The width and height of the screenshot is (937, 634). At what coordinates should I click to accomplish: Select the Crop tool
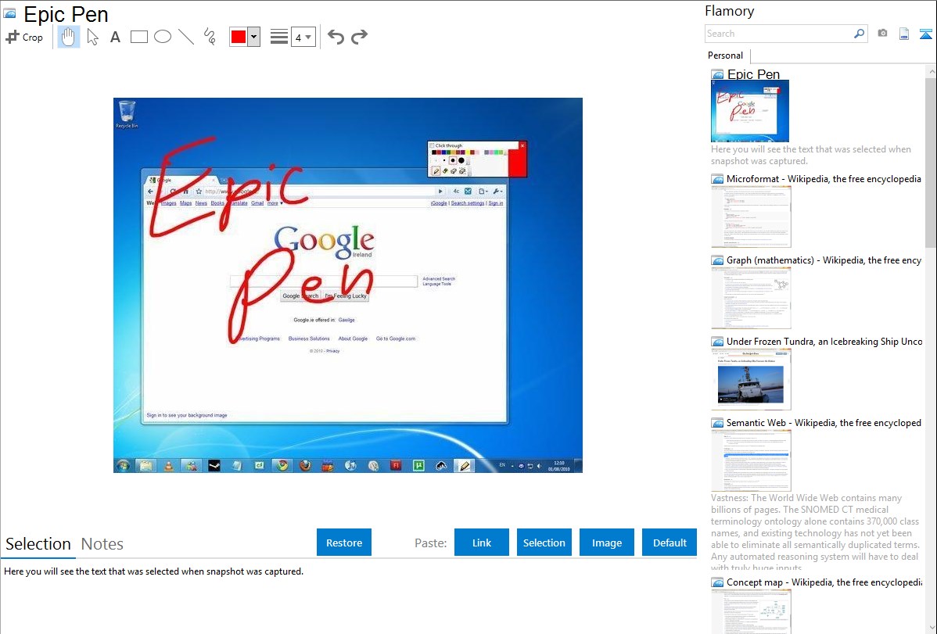click(24, 37)
